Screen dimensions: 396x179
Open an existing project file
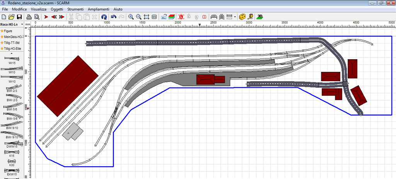pyautogui.click(x=12, y=17)
